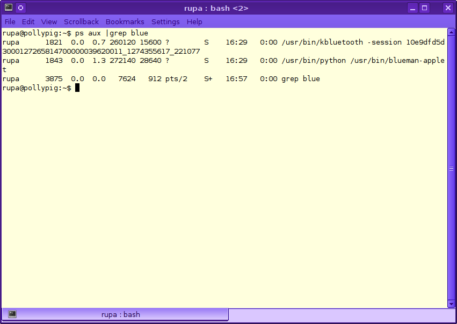Image resolution: width=457 pixels, height=324 pixels.
Task: Expand the Scrollback menu
Action: 81,22
